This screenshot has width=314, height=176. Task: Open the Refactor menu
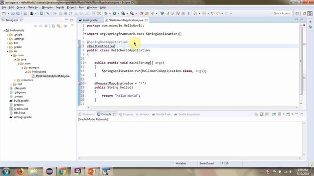coord(33,7)
